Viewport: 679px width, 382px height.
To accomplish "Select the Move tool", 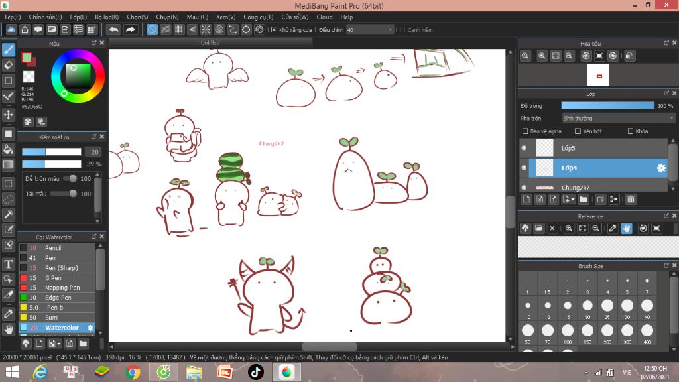I will [8, 115].
